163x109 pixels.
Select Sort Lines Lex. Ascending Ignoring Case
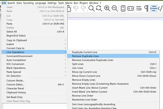coord(113,108)
